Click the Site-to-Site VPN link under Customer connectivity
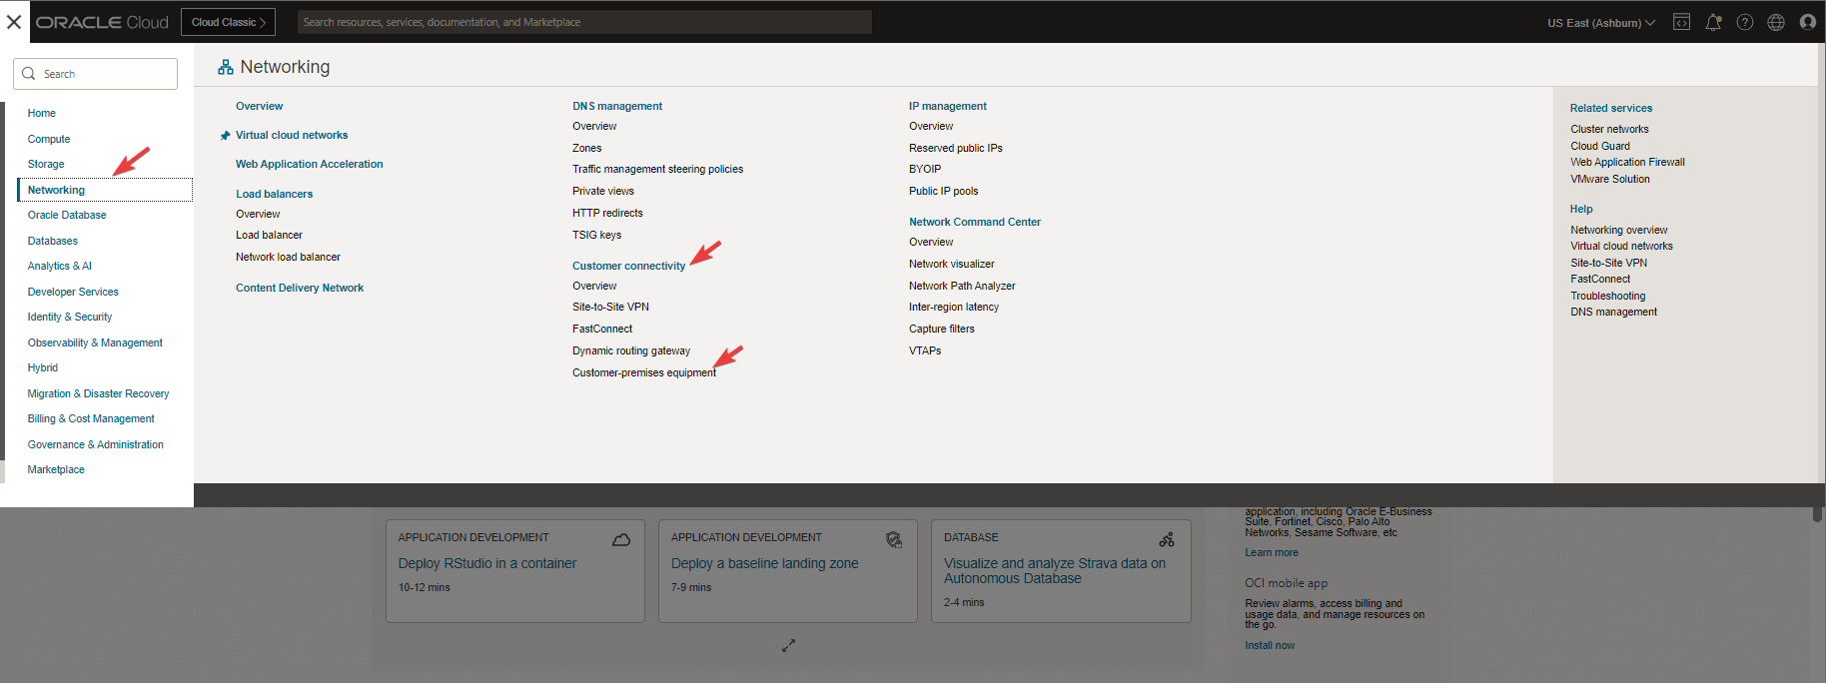 [x=610, y=307]
